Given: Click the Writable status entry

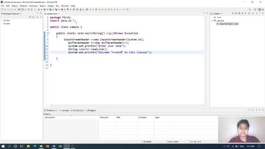Looking at the screenshot, I should 147,142.
